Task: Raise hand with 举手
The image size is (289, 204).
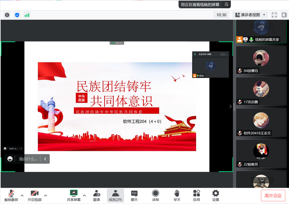Action: [177, 195]
